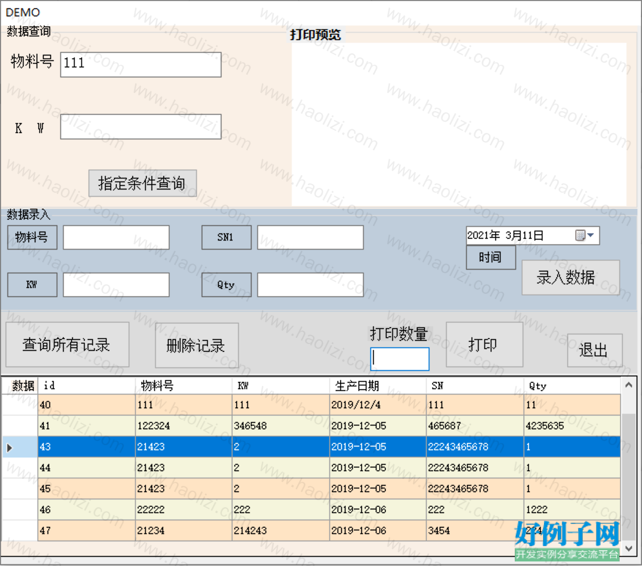Click the 指定条件查询 button

pos(142,183)
